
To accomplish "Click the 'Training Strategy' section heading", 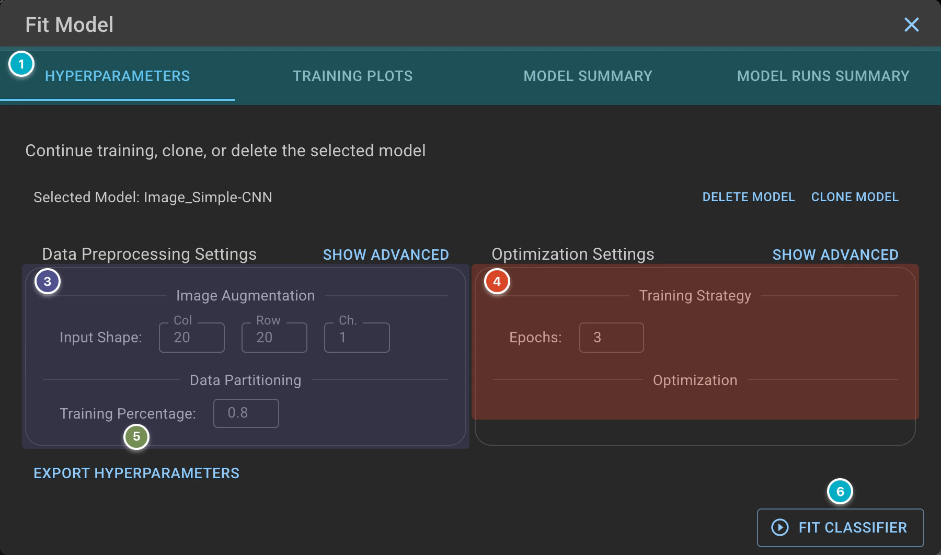I will pos(695,296).
